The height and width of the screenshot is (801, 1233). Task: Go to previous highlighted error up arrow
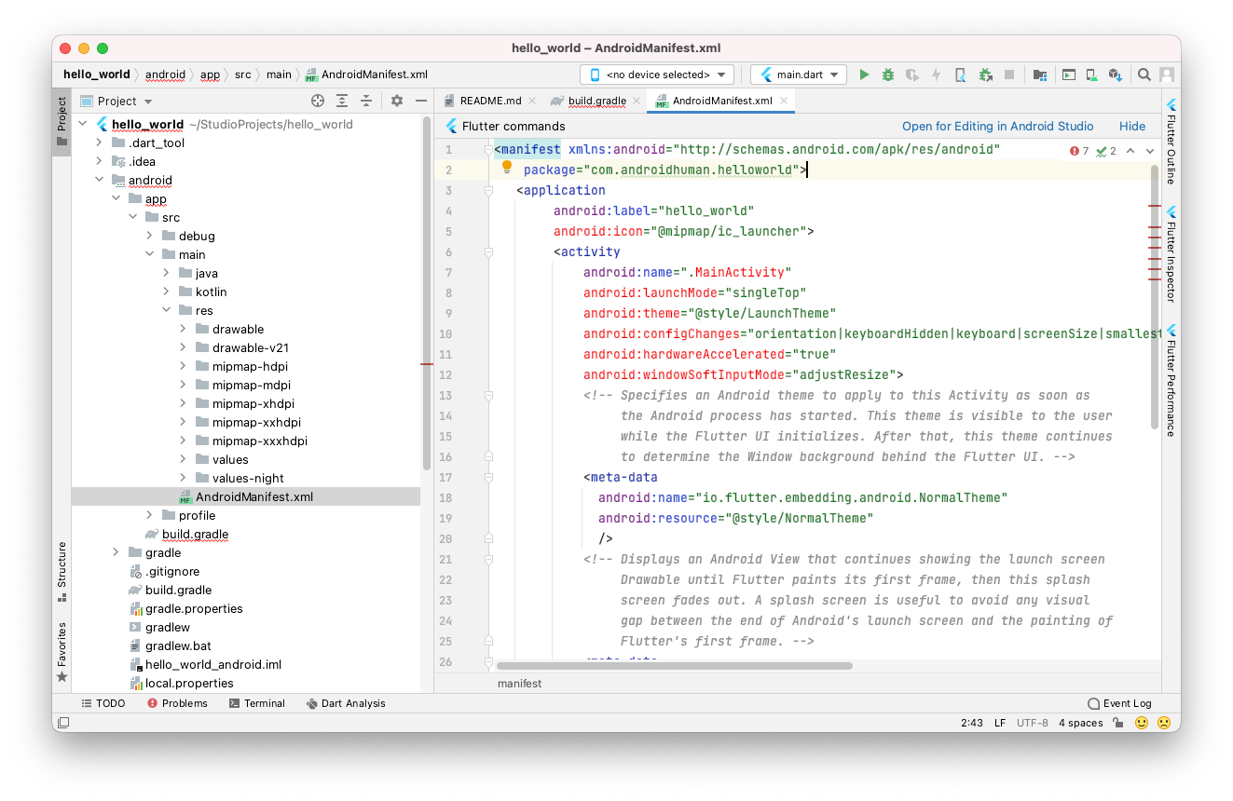1130,151
